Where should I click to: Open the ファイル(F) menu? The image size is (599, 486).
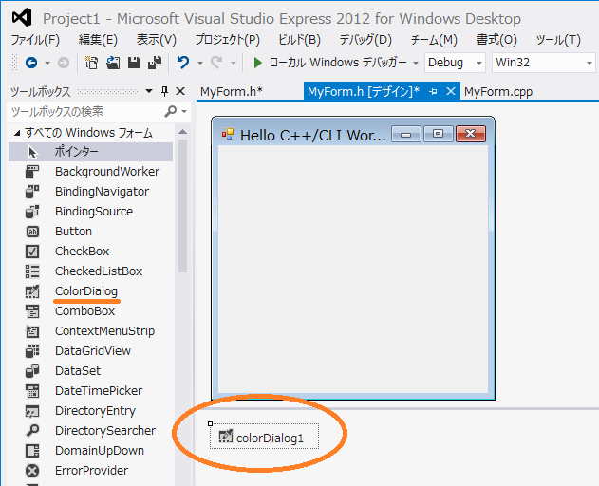[x=35, y=40]
